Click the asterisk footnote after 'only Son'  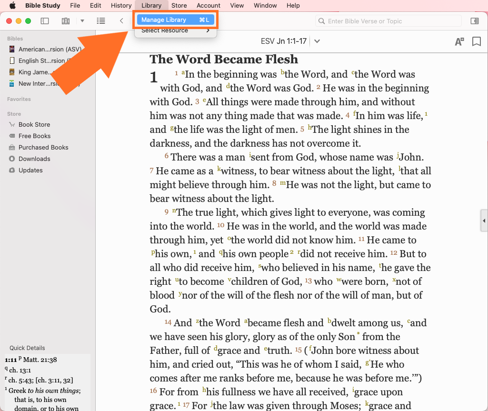click(358, 334)
